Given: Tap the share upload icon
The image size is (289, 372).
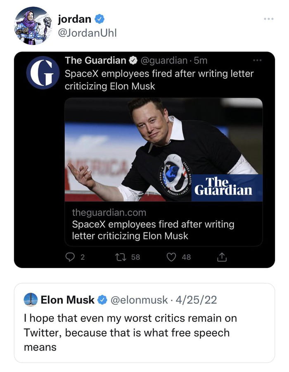Looking at the screenshot, I should click(222, 257).
